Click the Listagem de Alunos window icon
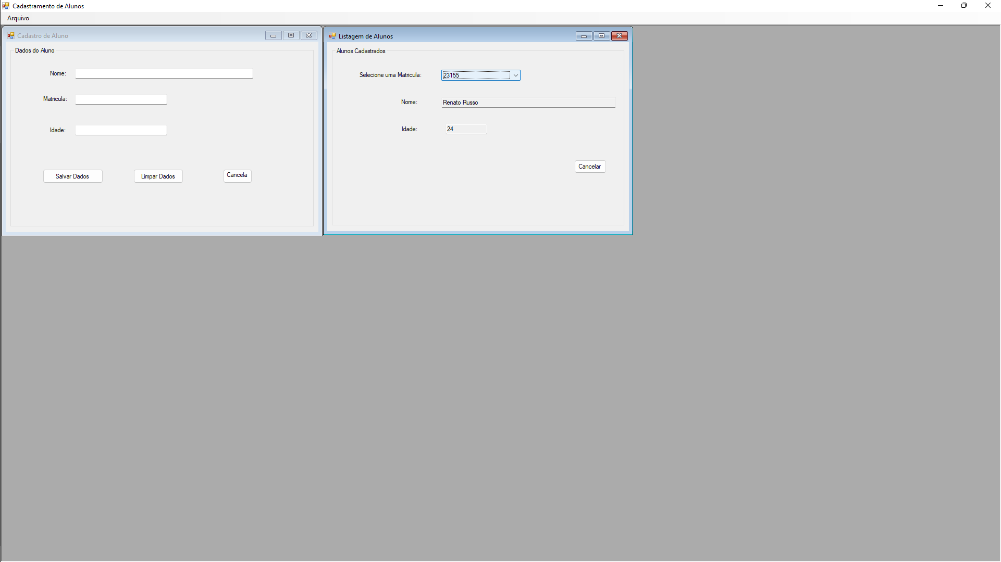This screenshot has width=1001, height=562. 332,36
